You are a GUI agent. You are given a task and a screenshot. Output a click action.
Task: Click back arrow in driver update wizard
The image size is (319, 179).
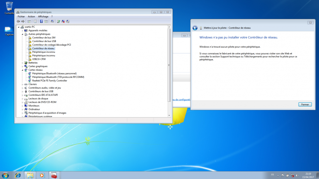[195, 28]
